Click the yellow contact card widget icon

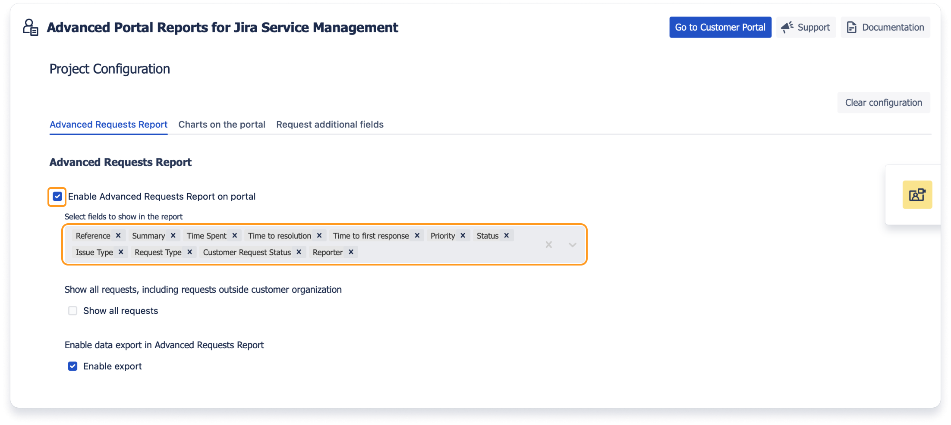pos(917,195)
